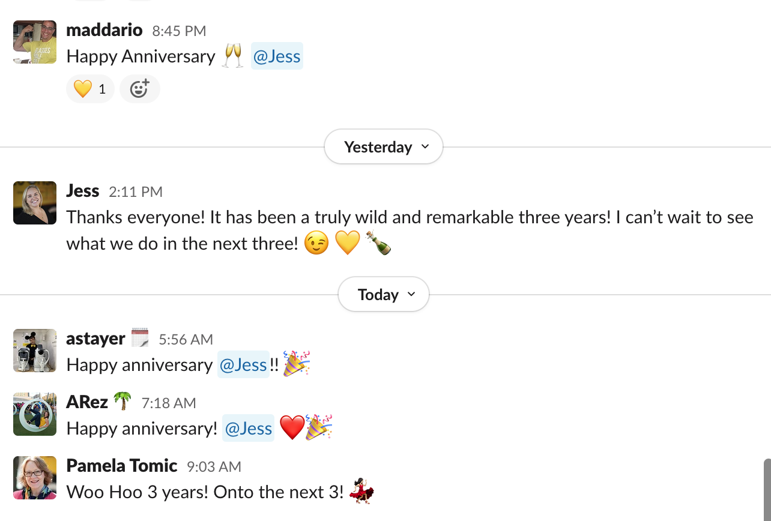771x521 pixels.
Task: Click the calendar status icon beside astayer
Action: (x=140, y=338)
